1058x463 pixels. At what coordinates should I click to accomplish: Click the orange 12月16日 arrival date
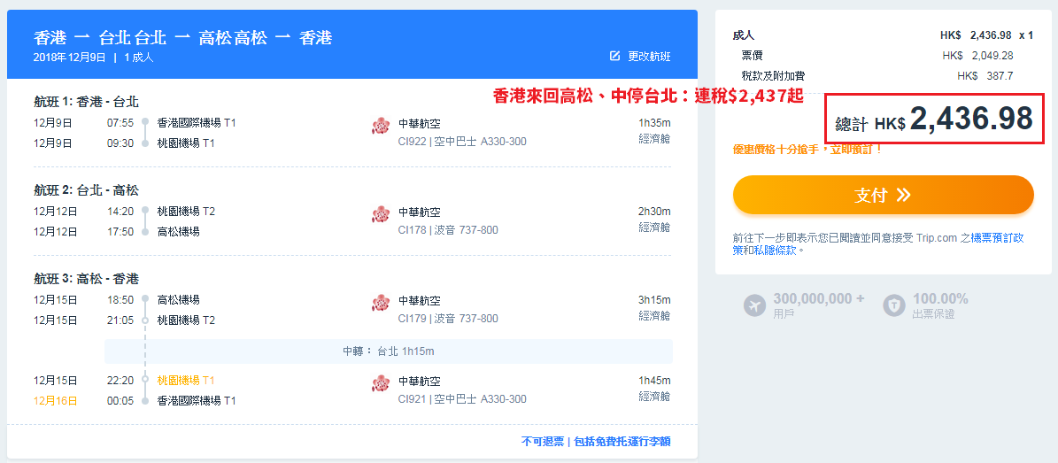[55, 401]
